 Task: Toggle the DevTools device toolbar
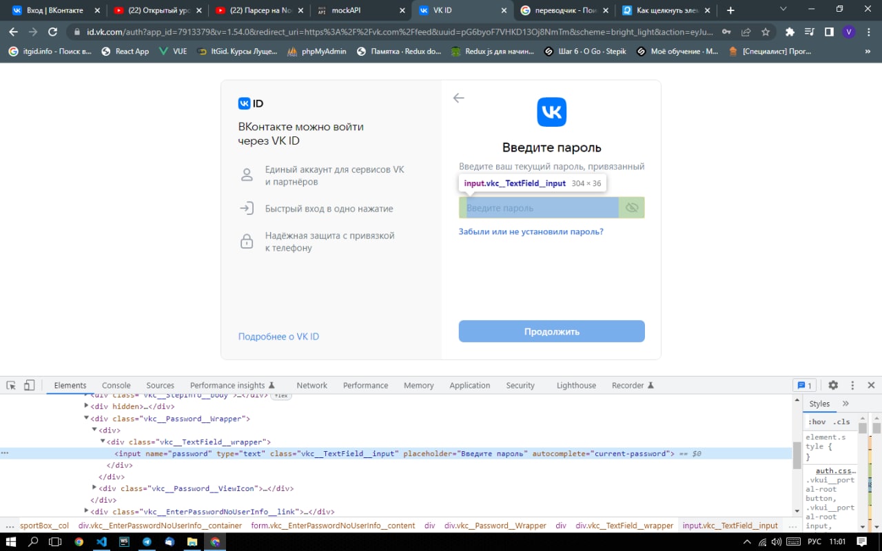tap(29, 385)
